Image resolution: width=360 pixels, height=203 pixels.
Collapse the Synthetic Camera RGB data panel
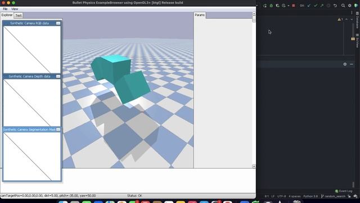(x=58, y=23)
